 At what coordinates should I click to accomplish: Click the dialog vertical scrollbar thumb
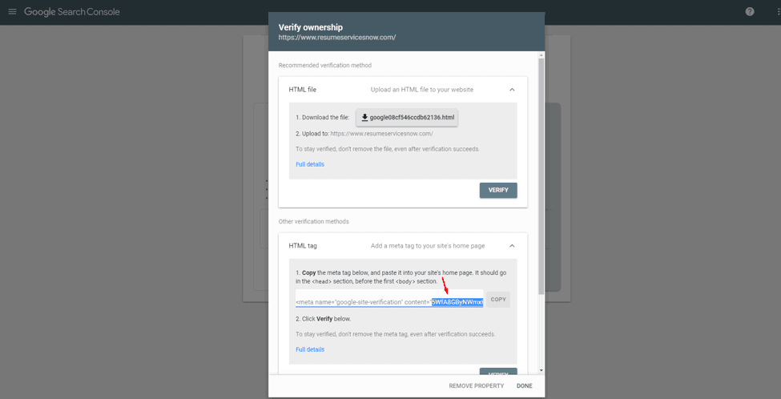coord(541,175)
